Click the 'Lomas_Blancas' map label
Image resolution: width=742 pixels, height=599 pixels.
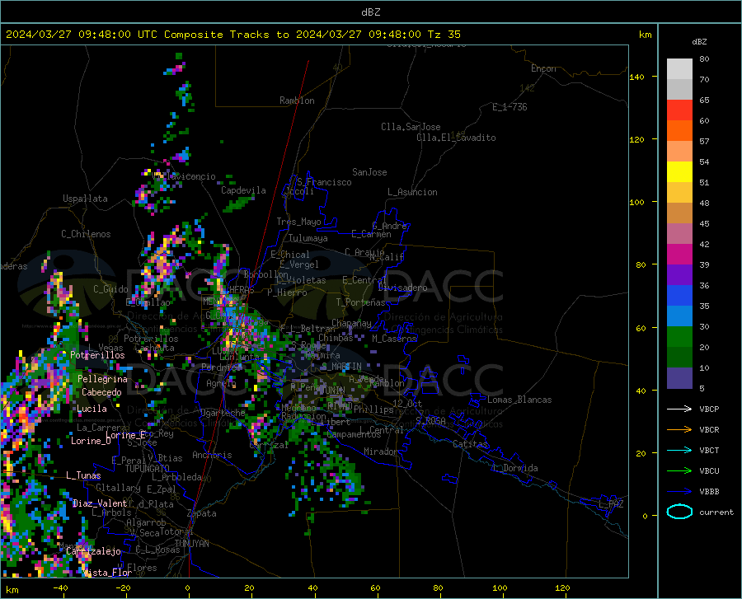[519, 400]
